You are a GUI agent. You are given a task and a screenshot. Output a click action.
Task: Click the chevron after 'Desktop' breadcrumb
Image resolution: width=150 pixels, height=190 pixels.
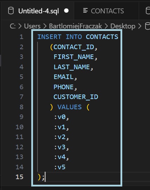[x=140, y=26]
